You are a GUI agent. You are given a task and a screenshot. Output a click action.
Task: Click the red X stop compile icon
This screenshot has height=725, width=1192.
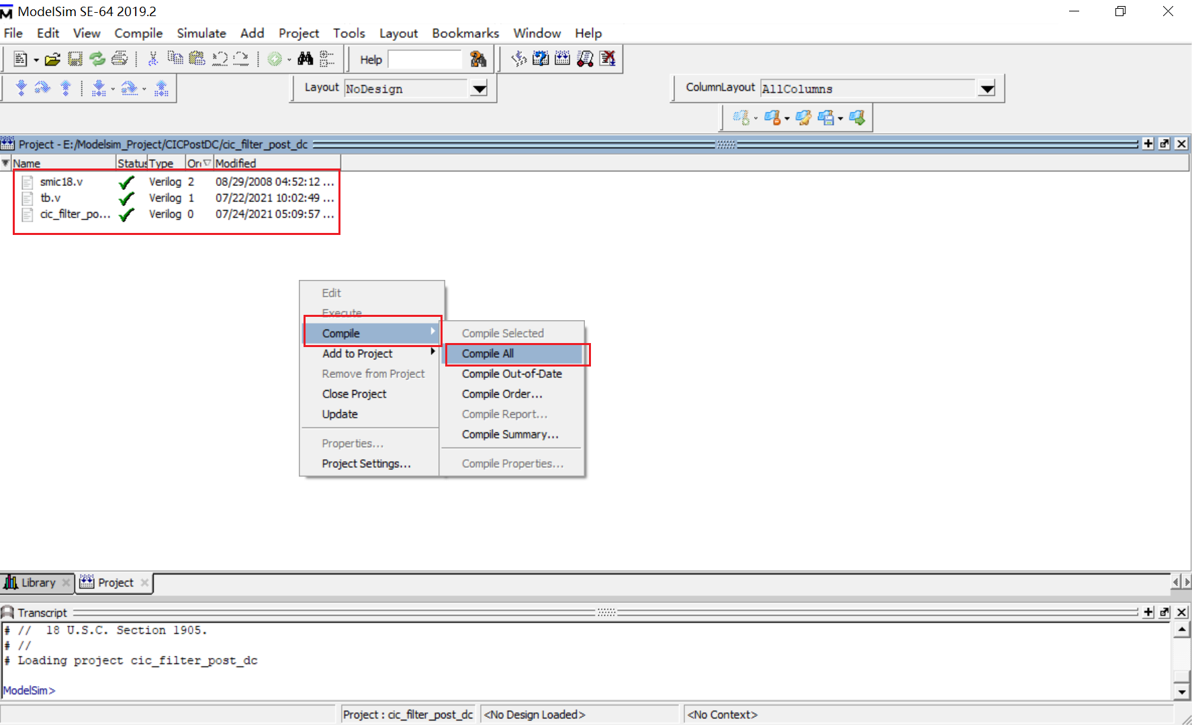click(608, 58)
